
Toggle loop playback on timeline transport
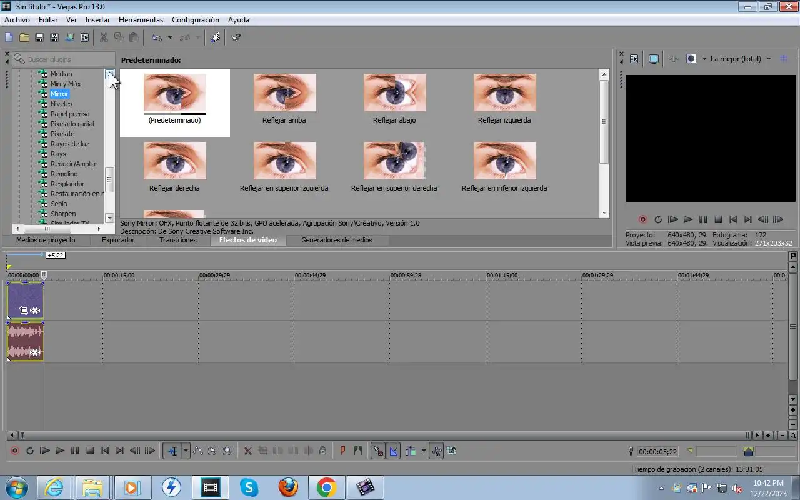point(30,451)
